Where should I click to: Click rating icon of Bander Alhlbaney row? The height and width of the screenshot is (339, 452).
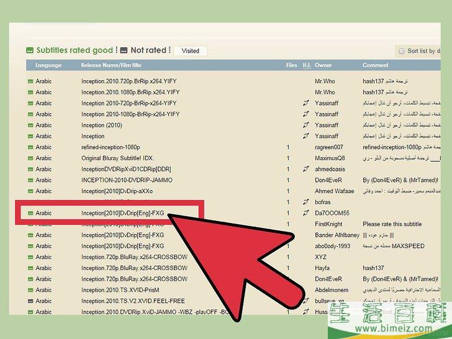point(30,235)
